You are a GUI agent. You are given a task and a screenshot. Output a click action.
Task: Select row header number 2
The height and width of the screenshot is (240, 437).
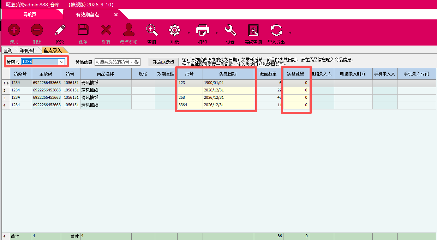[6, 90]
